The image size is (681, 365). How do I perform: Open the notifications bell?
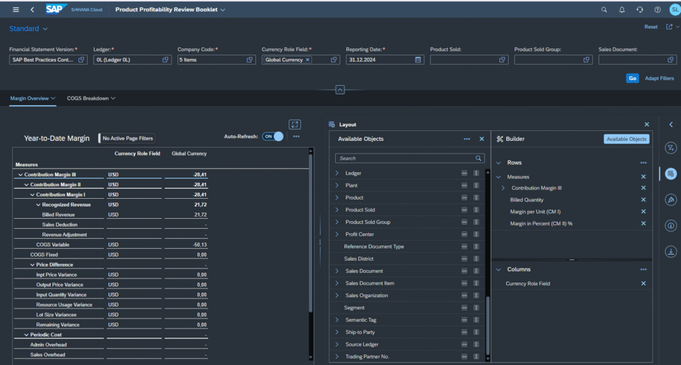point(622,9)
